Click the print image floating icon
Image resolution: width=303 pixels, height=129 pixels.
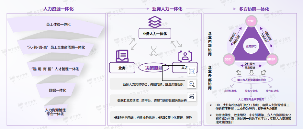tap(192, 97)
